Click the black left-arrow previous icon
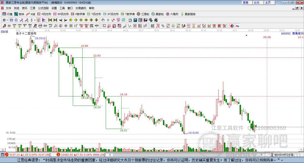The image size is (304, 163). [61, 20]
